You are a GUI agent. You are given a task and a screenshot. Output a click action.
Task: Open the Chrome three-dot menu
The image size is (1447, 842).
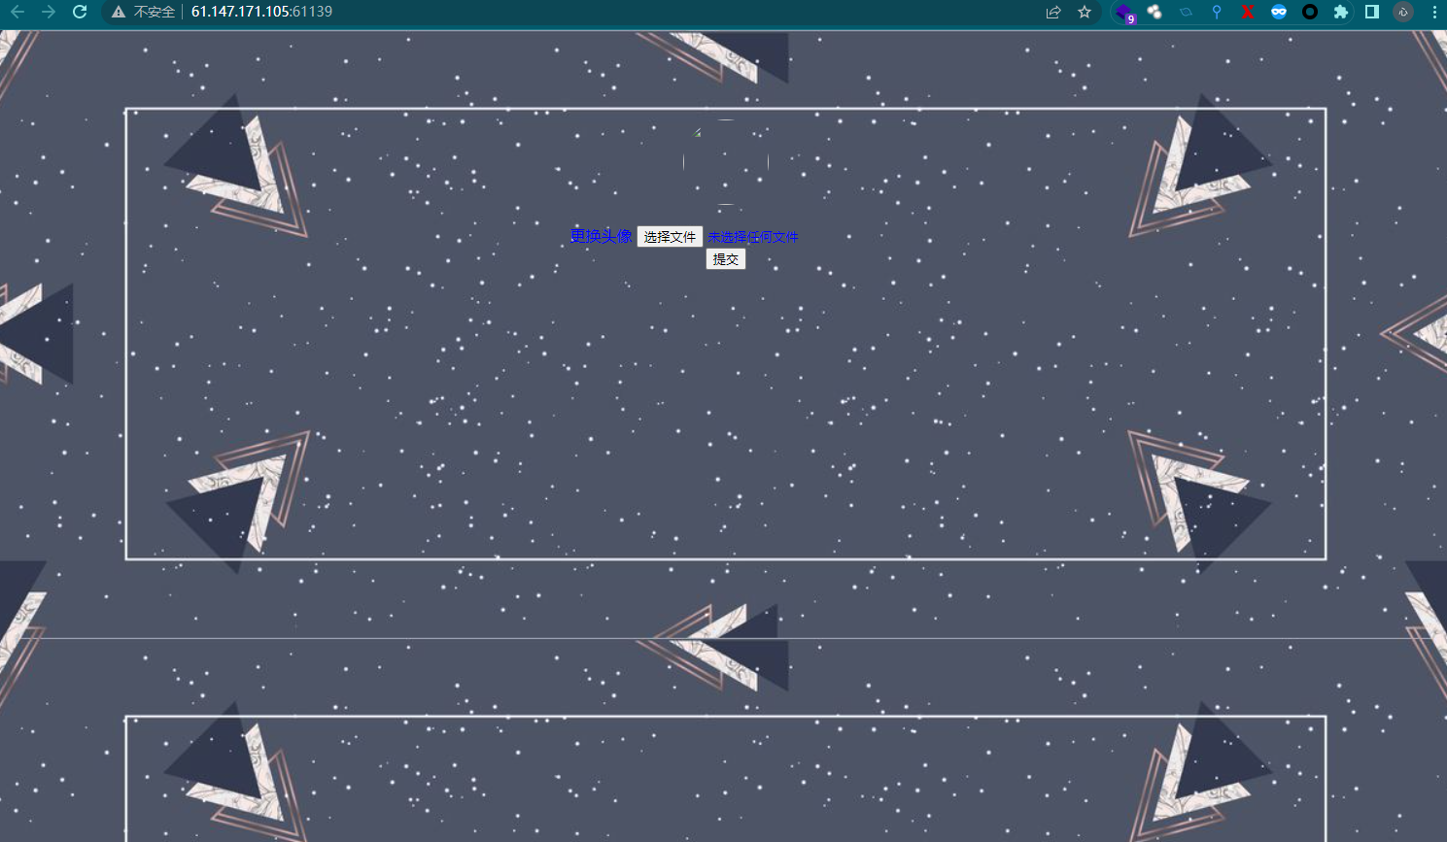click(x=1434, y=12)
